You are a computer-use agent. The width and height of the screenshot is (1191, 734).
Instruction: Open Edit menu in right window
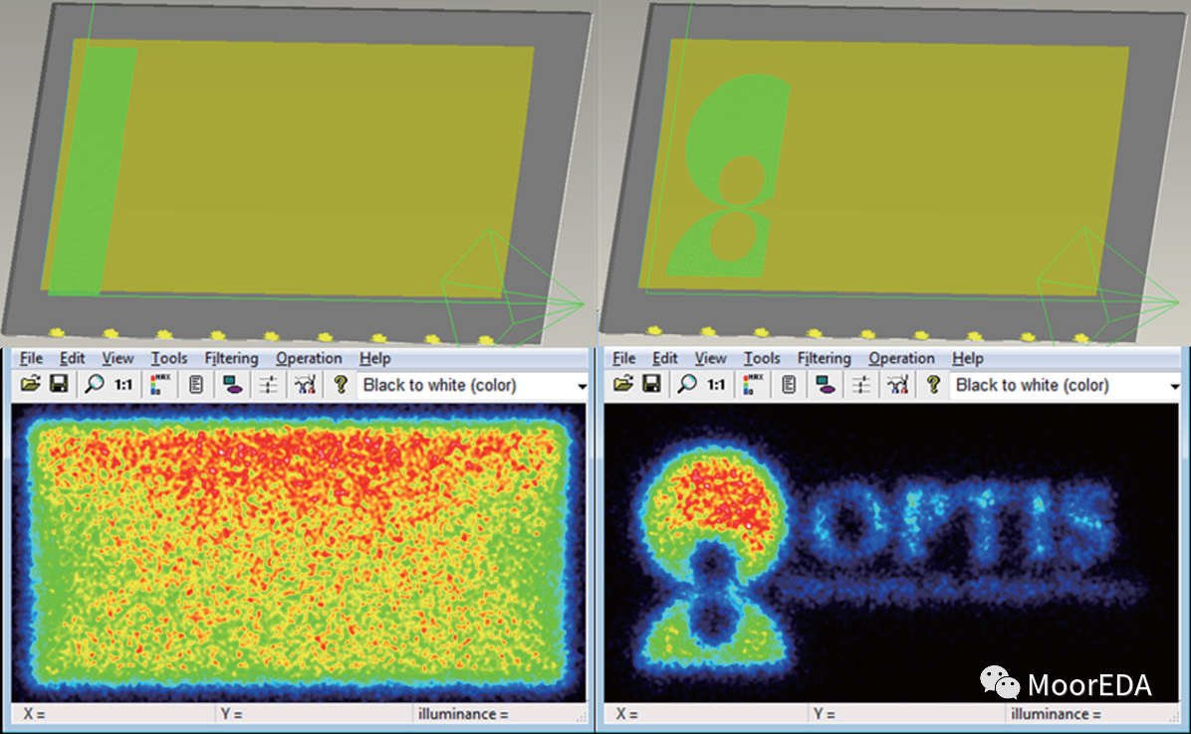point(664,358)
